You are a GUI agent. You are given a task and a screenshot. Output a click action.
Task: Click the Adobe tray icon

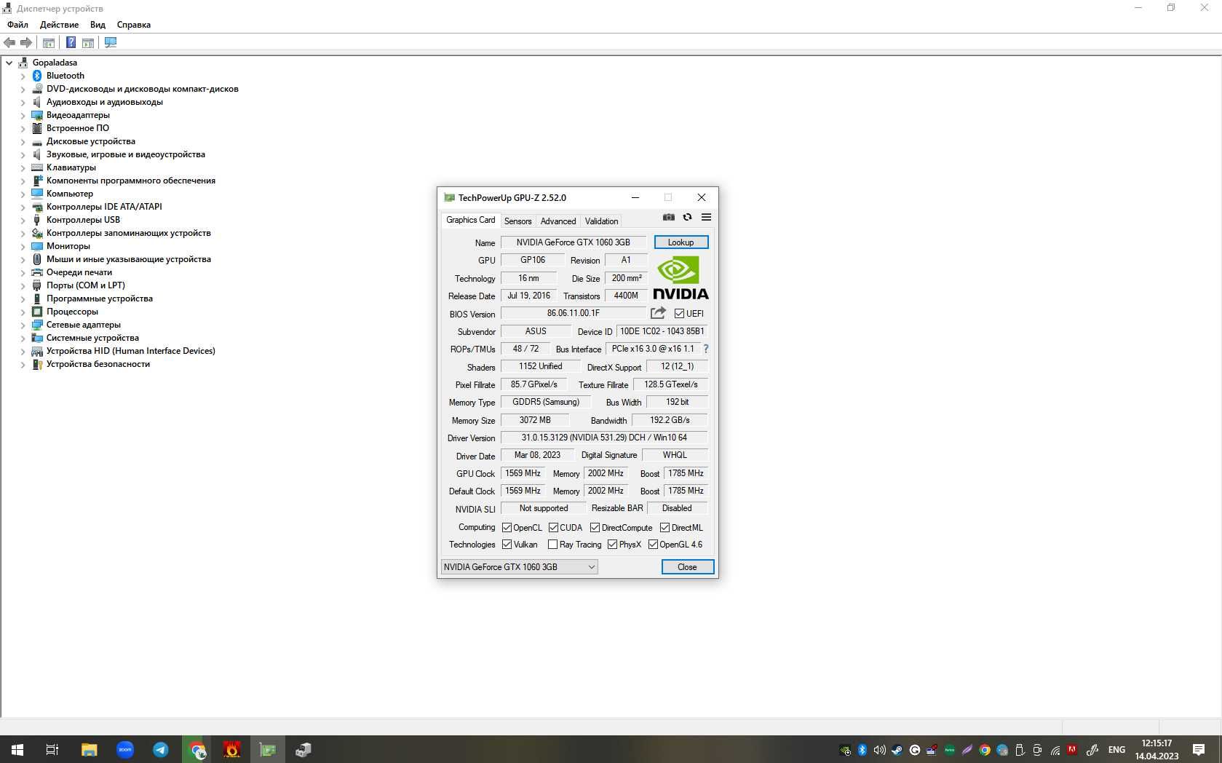[x=1072, y=750]
